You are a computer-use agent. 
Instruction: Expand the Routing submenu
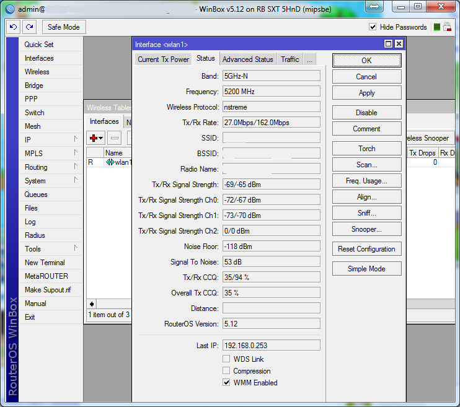(76, 167)
